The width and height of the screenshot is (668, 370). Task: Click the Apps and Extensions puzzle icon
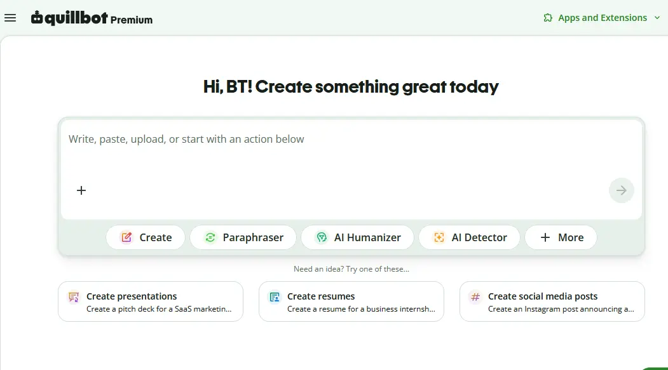coord(548,18)
